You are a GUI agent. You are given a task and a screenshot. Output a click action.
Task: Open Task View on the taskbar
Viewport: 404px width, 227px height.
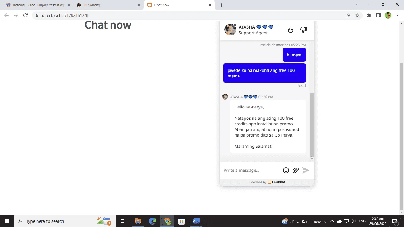[123, 221]
